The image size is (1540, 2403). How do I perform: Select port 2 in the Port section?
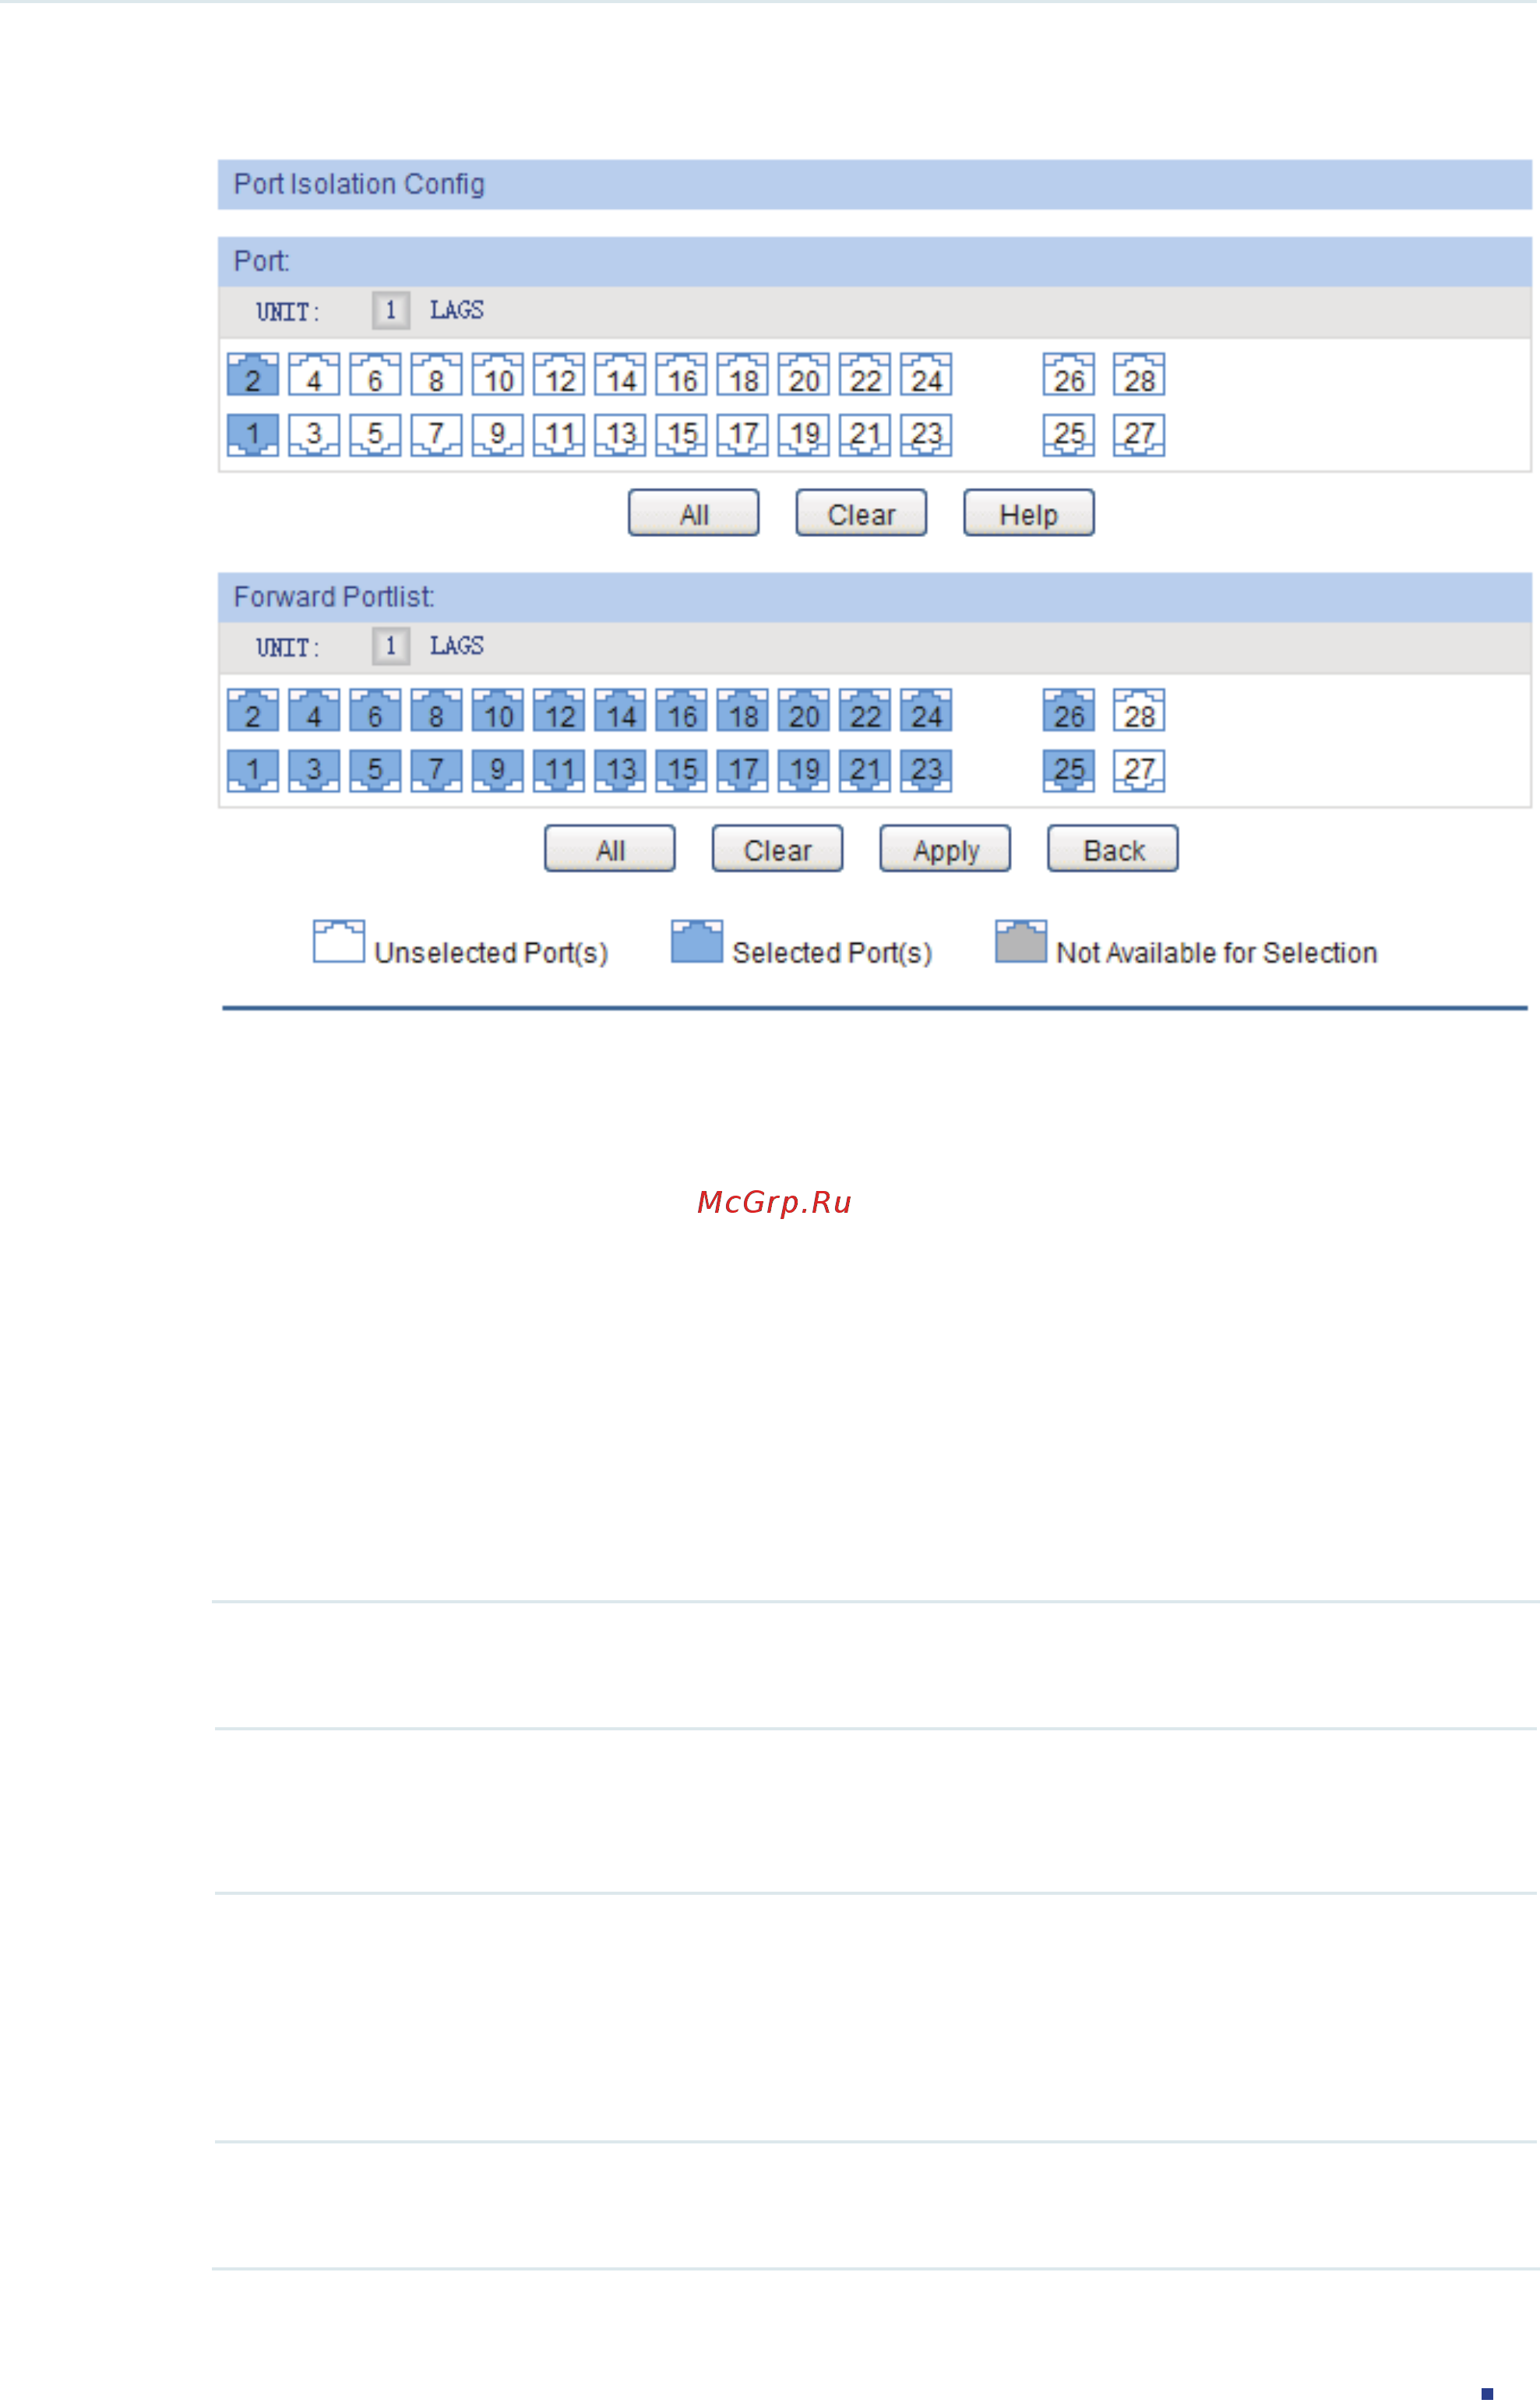tap(253, 374)
